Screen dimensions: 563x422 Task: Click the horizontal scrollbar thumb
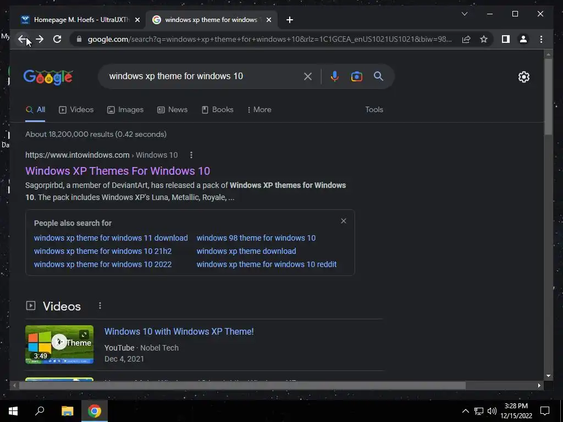click(x=242, y=385)
